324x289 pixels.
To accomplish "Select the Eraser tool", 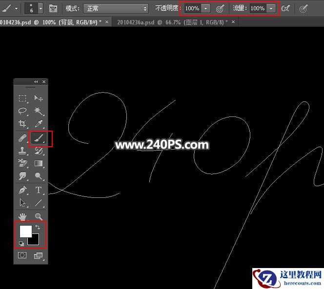I will (x=22, y=163).
